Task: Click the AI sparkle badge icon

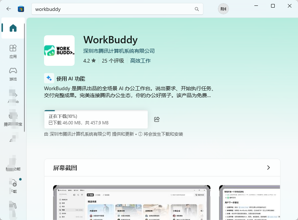Action: click(49, 78)
